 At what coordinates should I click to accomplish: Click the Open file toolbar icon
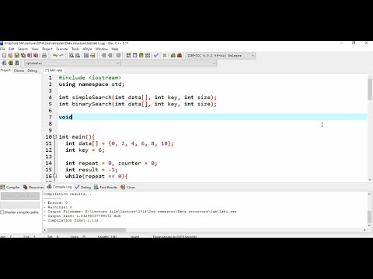[x=10, y=55]
